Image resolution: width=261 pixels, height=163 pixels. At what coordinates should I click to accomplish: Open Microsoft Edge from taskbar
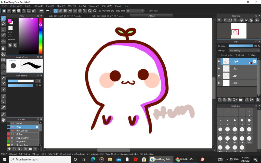(93, 159)
